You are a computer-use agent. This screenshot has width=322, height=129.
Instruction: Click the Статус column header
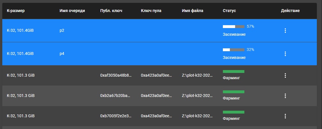[229, 11]
